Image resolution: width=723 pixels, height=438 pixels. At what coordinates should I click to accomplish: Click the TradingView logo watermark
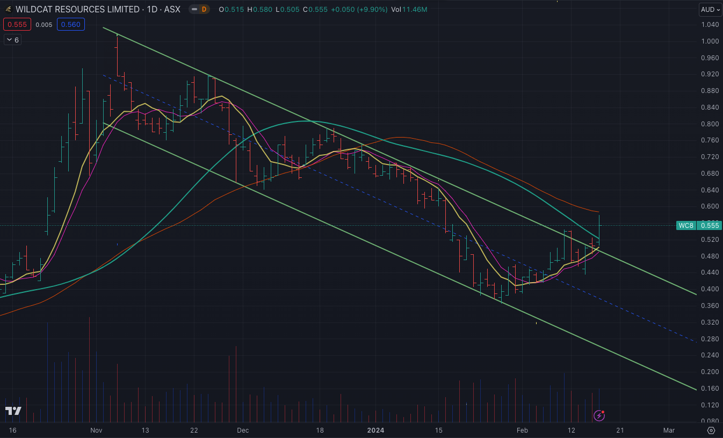coord(13,411)
